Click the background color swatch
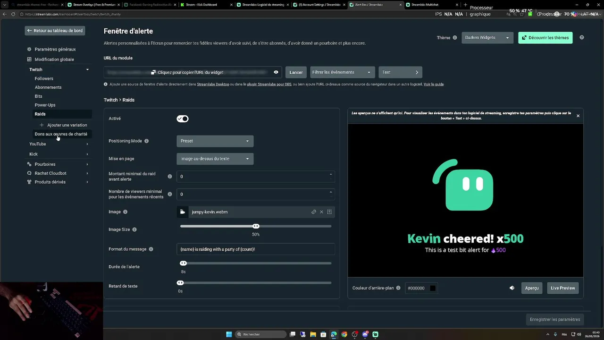Image resolution: width=604 pixels, height=340 pixels. (x=433, y=288)
